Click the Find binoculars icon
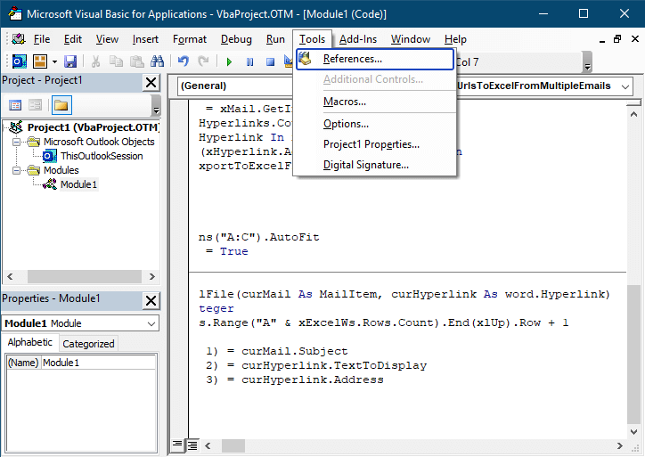 coord(157,61)
